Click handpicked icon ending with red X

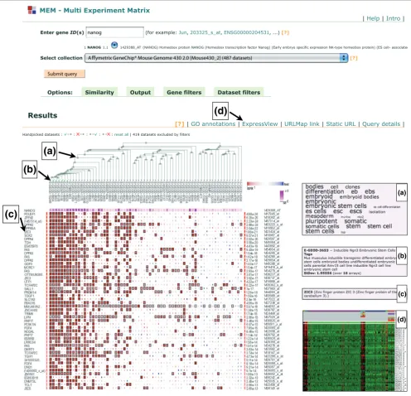pos(106,134)
